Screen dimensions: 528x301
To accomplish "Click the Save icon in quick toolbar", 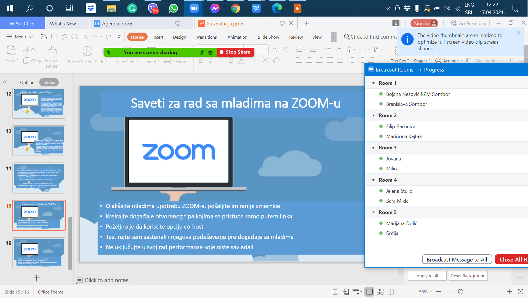I will [x=54, y=37].
